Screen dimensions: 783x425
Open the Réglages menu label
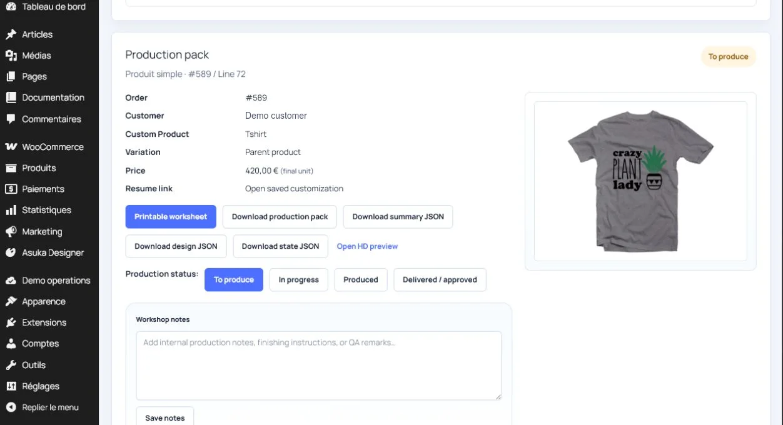click(x=41, y=386)
